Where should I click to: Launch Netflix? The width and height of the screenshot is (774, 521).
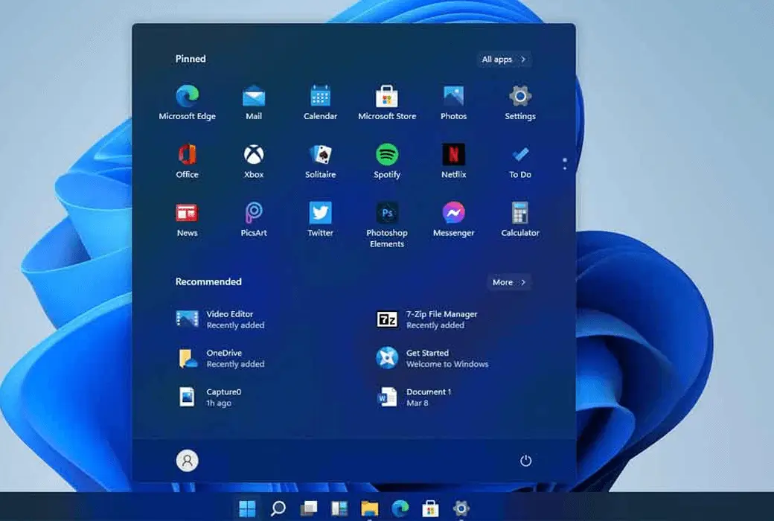(454, 161)
